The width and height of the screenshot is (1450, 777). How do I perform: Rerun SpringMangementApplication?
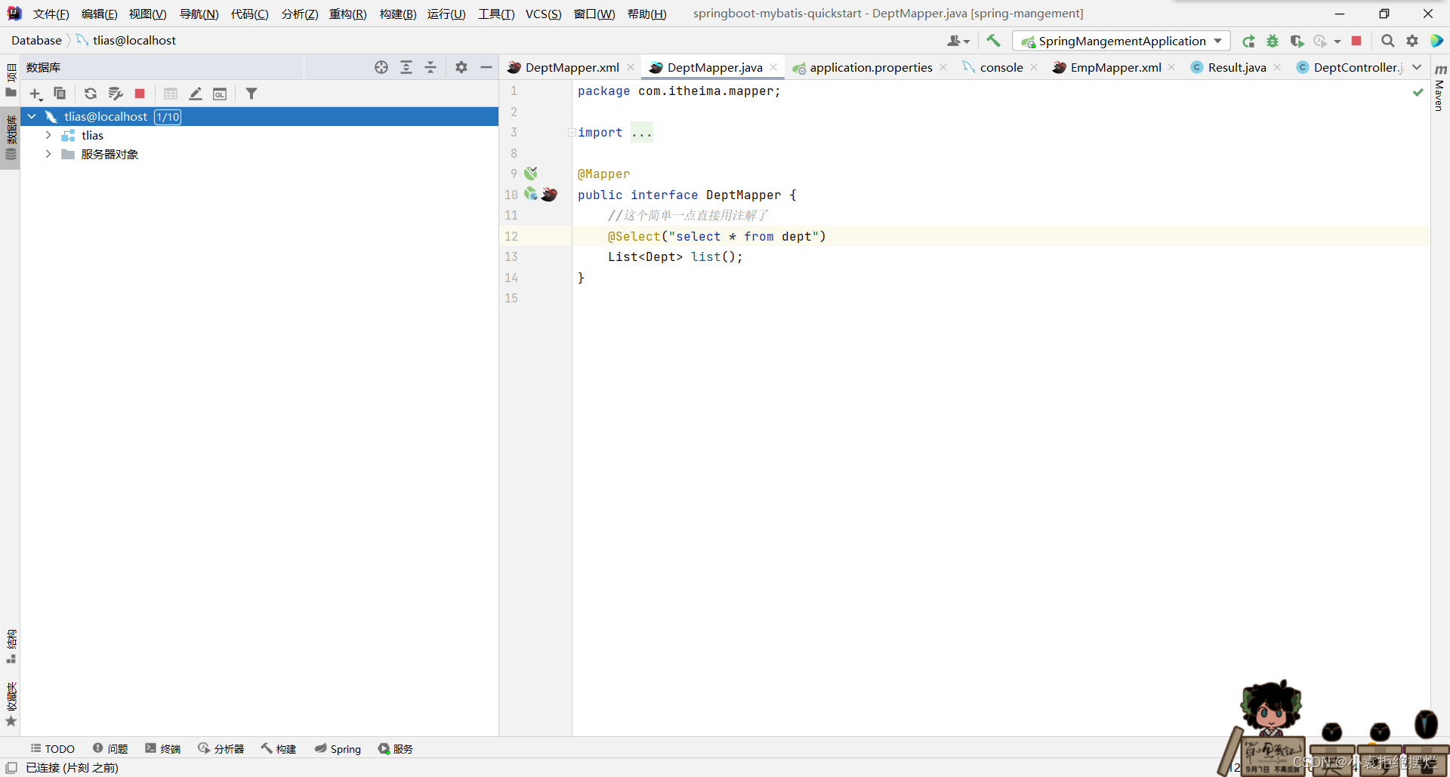click(1248, 41)
